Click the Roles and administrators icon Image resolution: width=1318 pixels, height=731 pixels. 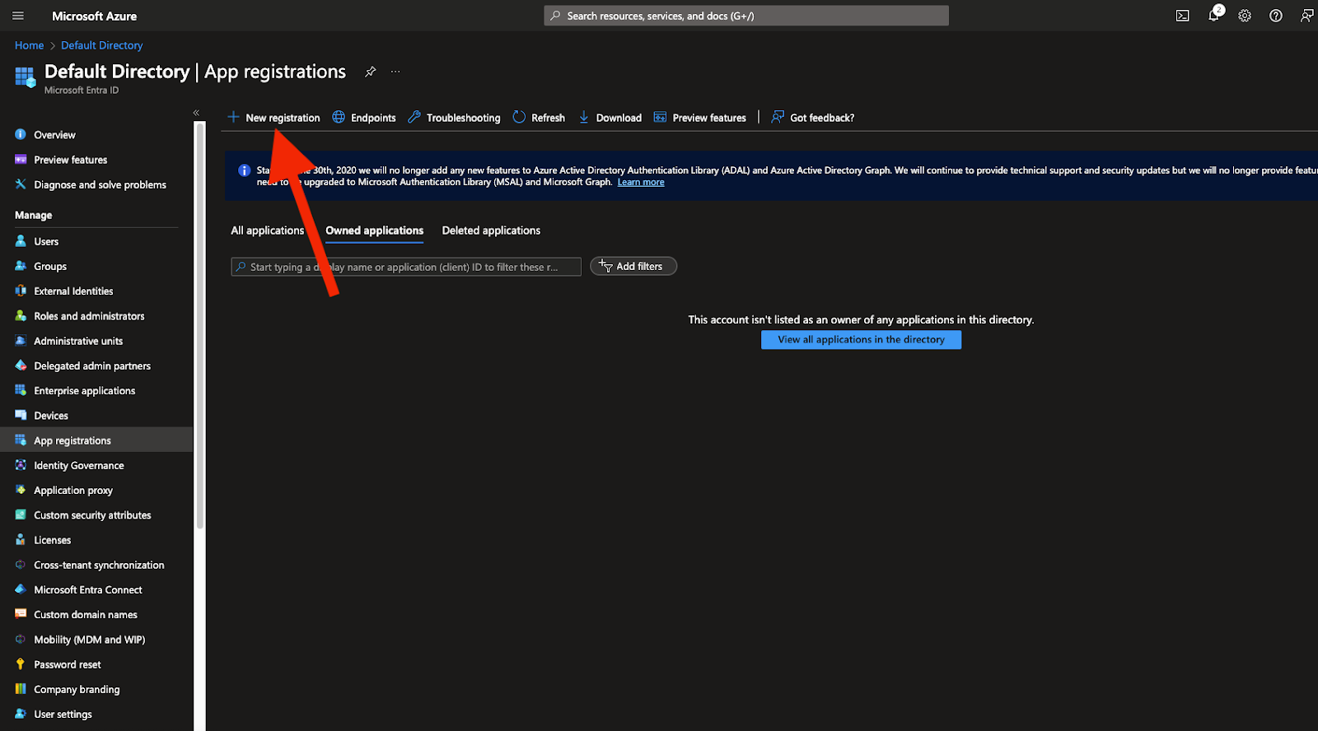(21, 315)
